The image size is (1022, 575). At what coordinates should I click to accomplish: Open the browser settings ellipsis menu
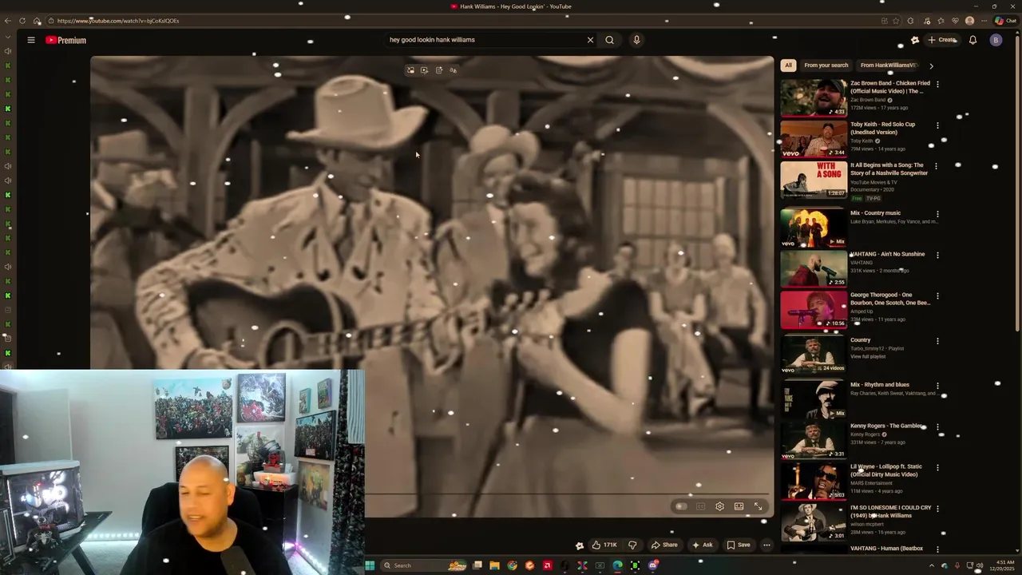[984, 21]
